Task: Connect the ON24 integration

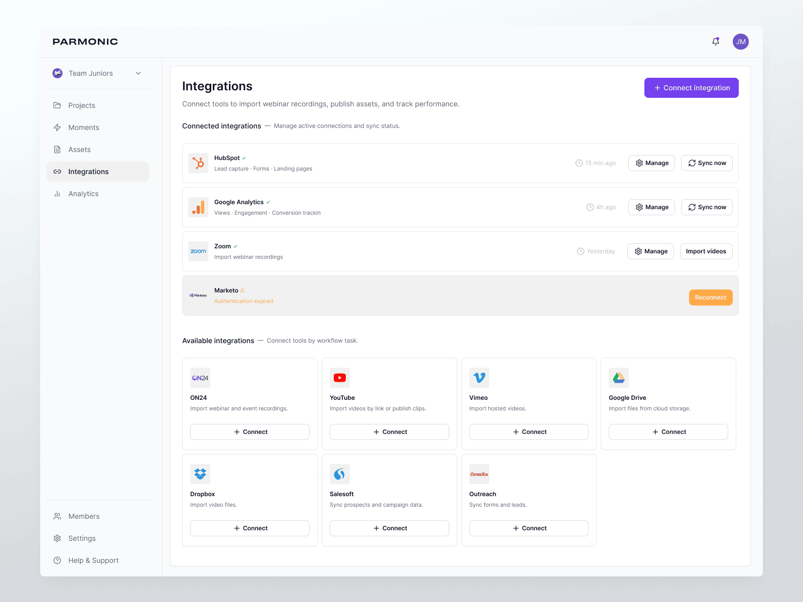Action: coord(250,432)
